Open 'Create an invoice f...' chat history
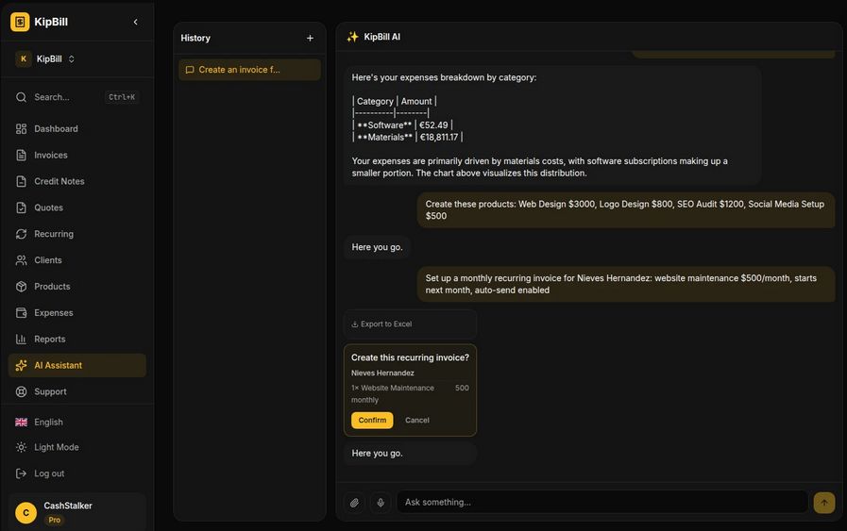 [x=249, y=70]
